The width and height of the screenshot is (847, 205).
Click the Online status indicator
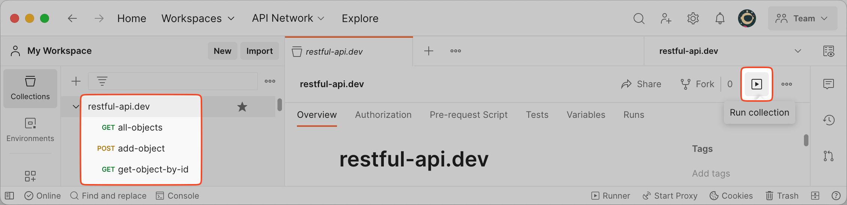(x=43, y=196)
